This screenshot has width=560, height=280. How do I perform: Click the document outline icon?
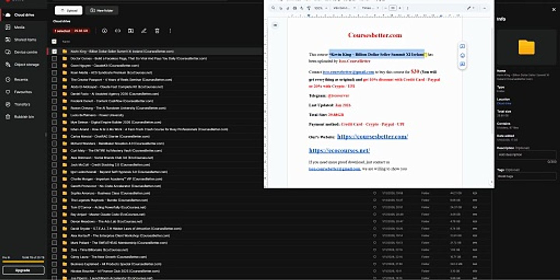click(275, 25)
